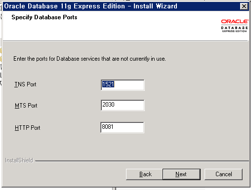The image size is (251, 190).
Task: Click the Oracle Database Express Edition logo
Action: 234,26
